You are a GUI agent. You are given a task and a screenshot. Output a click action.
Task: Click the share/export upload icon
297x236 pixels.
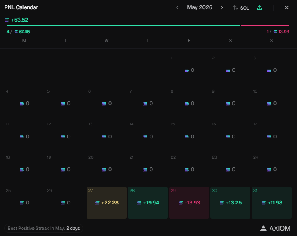pos(260,8)
